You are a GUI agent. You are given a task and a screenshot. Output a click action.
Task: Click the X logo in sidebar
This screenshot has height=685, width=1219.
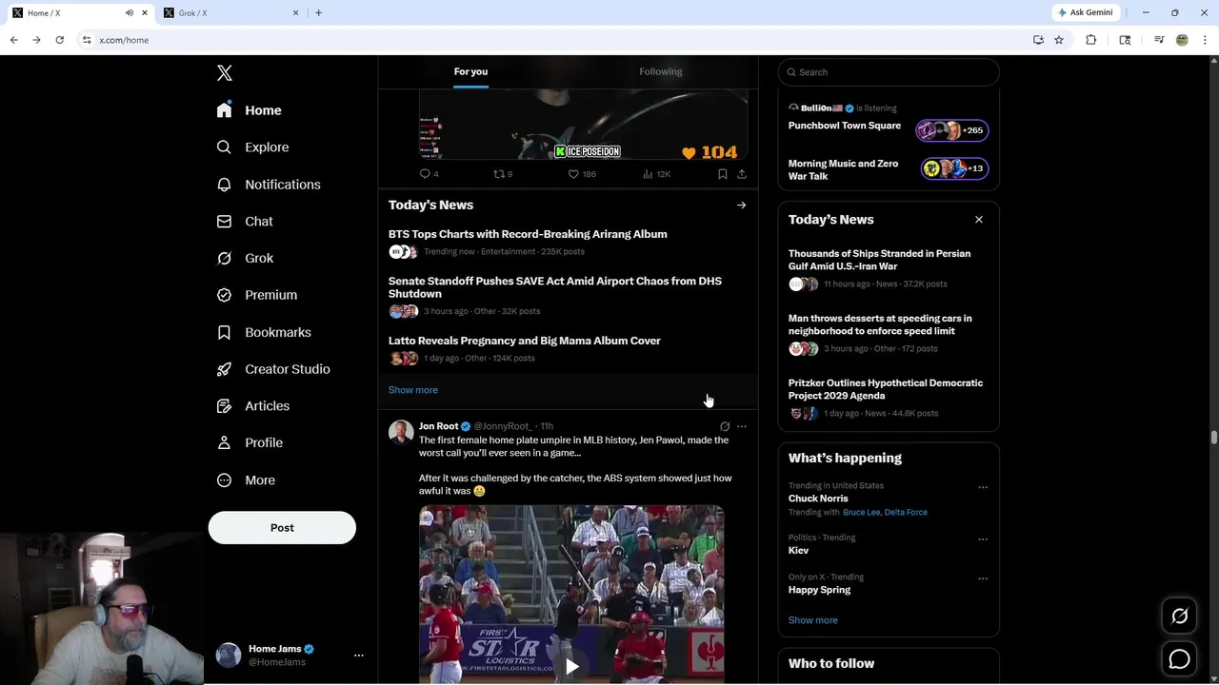225,73
